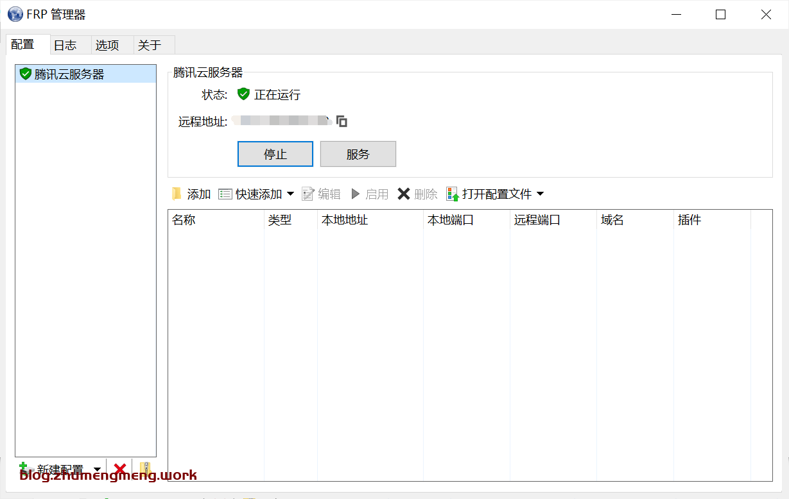Click the 启用 play icon
Image resolution: width=789 pixels, height=499 pixels.
[356, 194]
